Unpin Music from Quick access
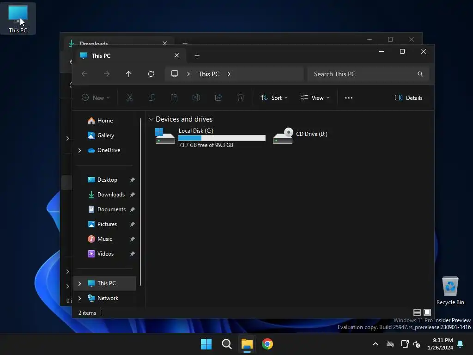The image size is (473, 355). [x=132, y=239]
